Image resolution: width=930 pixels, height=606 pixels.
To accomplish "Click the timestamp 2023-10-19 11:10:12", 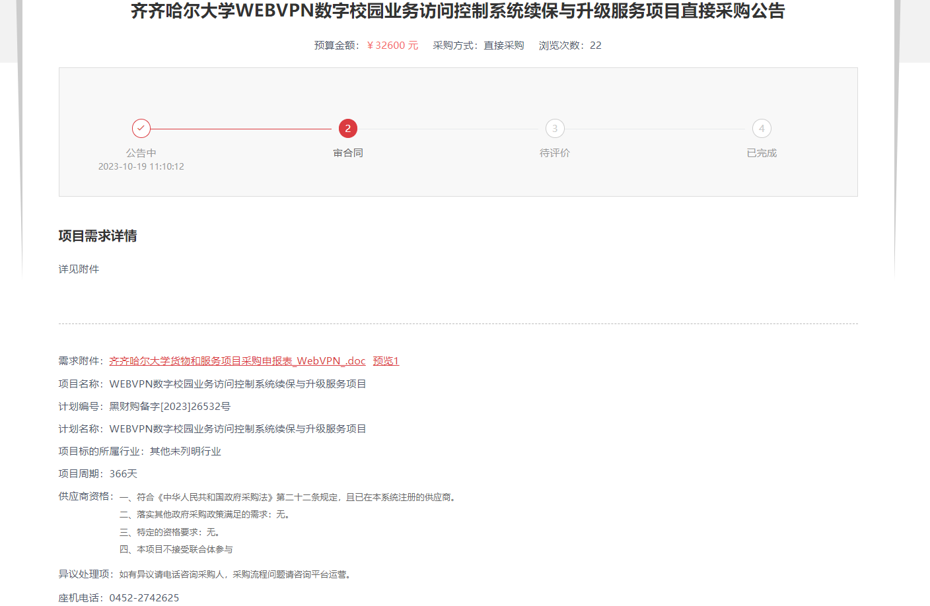I will [141, 166].
